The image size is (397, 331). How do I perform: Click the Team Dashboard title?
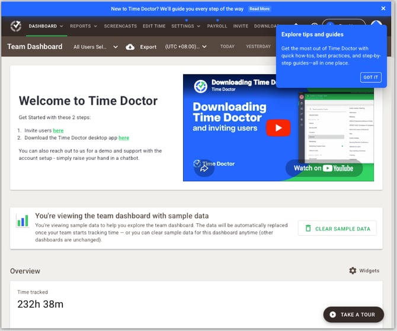pyautogui.click(x=35, y=47)
